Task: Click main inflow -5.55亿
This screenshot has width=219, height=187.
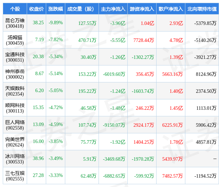Action: (x=118, y=40)
